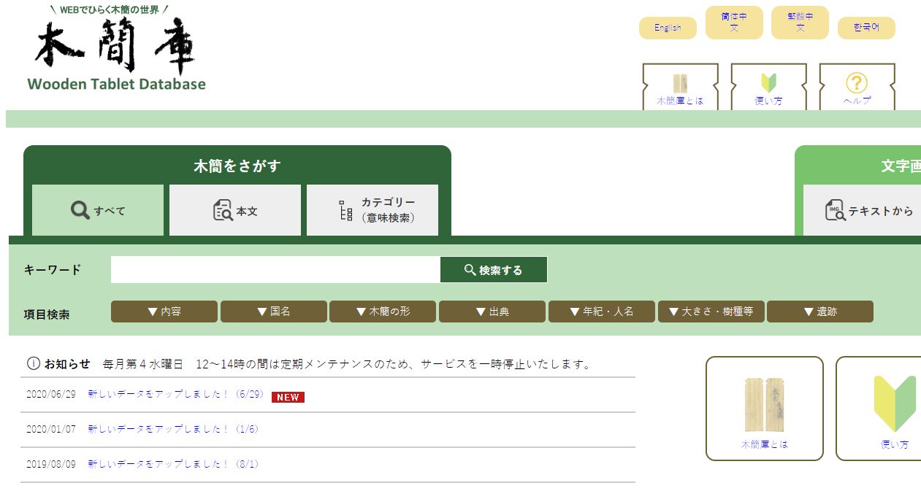921x491 pixels.
Task: Switch to the 本文 text search tab
Action: (x=235, y=210)
